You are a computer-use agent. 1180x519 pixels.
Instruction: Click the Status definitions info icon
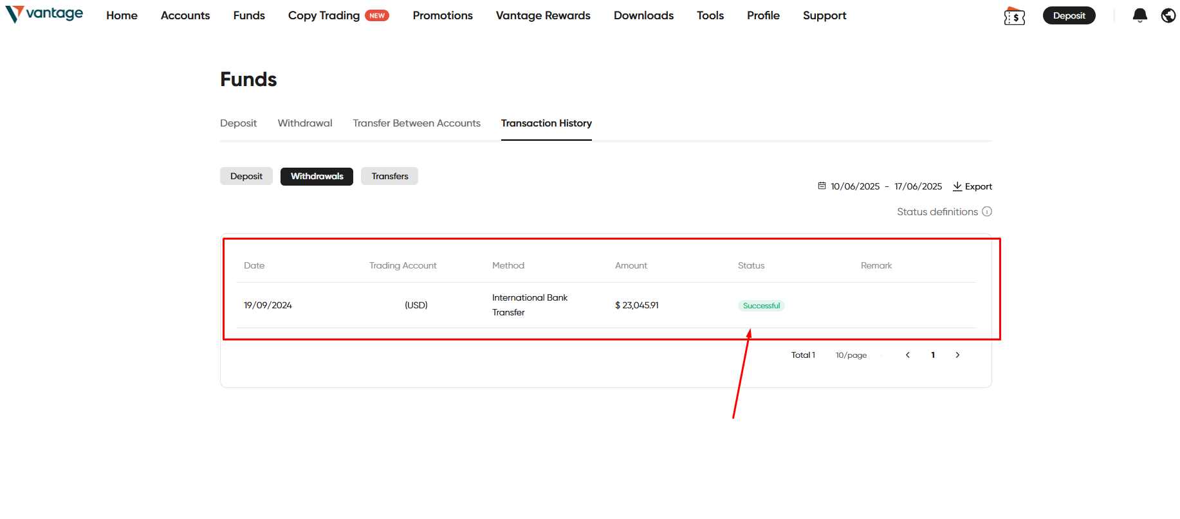(x=987, y=211)
